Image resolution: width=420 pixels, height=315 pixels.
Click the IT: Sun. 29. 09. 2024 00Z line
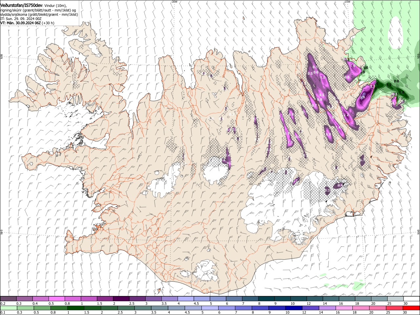click(21, 19)
